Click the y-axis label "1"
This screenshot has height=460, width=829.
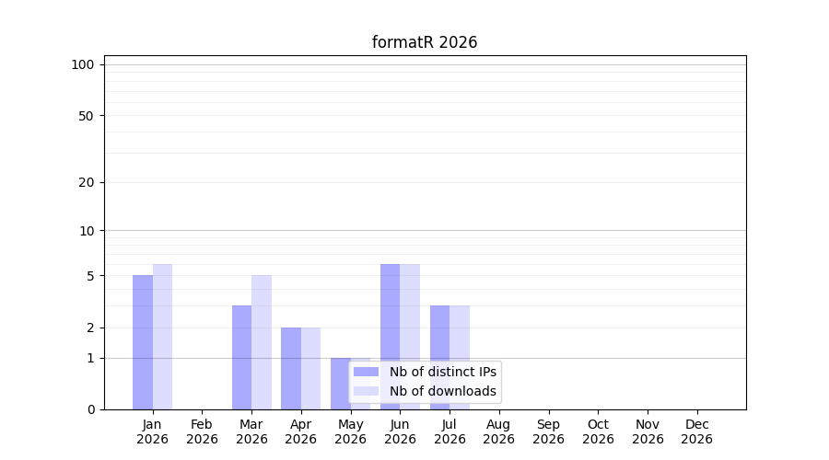click(90, 359)
